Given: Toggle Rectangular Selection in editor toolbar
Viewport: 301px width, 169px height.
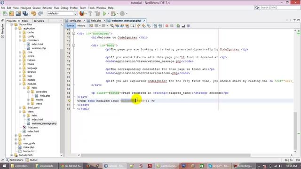Looking at the screenshot, I should [133, 26].
